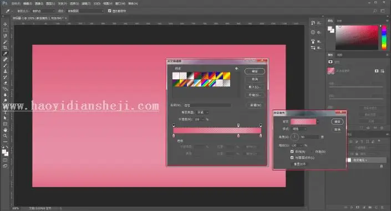Select the Healing Brush tool
Image resolution: width=391 pixels, height=211 pixels.
[5, 60]
